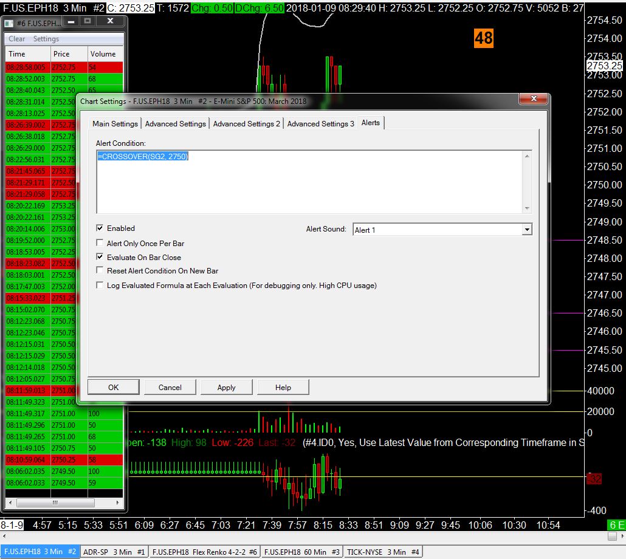Click the Time column header

tap(27, 54)
